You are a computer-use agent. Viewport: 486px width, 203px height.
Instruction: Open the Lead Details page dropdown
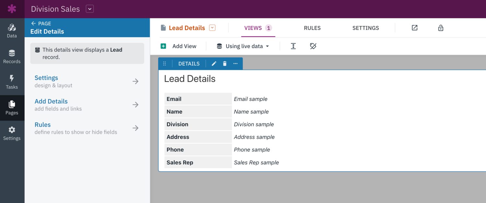[212, 28]
